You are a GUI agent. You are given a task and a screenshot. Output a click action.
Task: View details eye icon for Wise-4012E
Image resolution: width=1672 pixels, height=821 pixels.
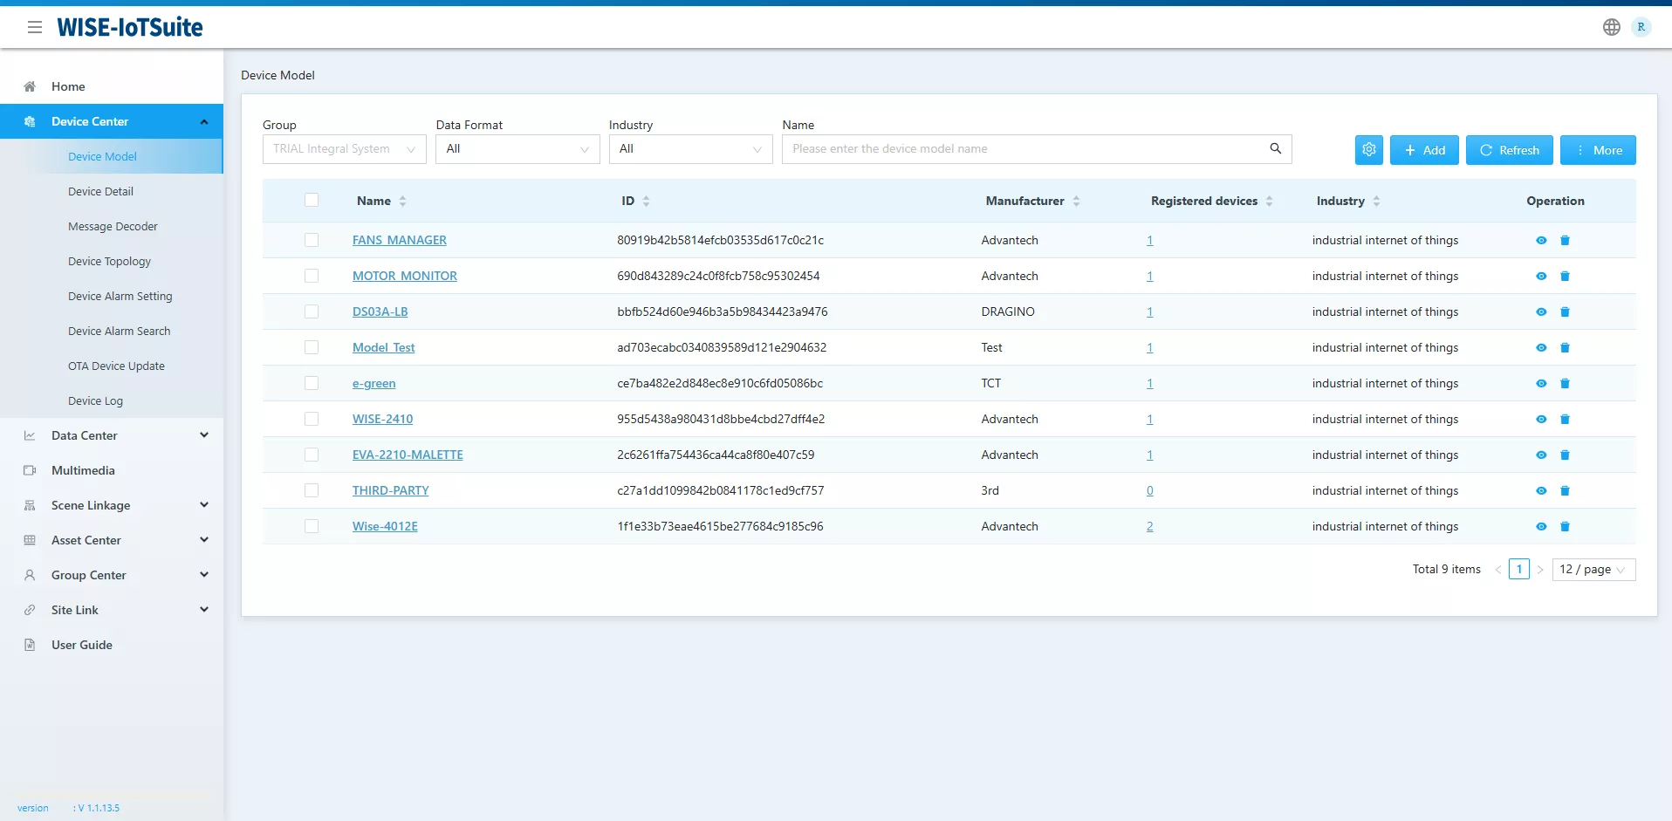[x=1541, y=527]
